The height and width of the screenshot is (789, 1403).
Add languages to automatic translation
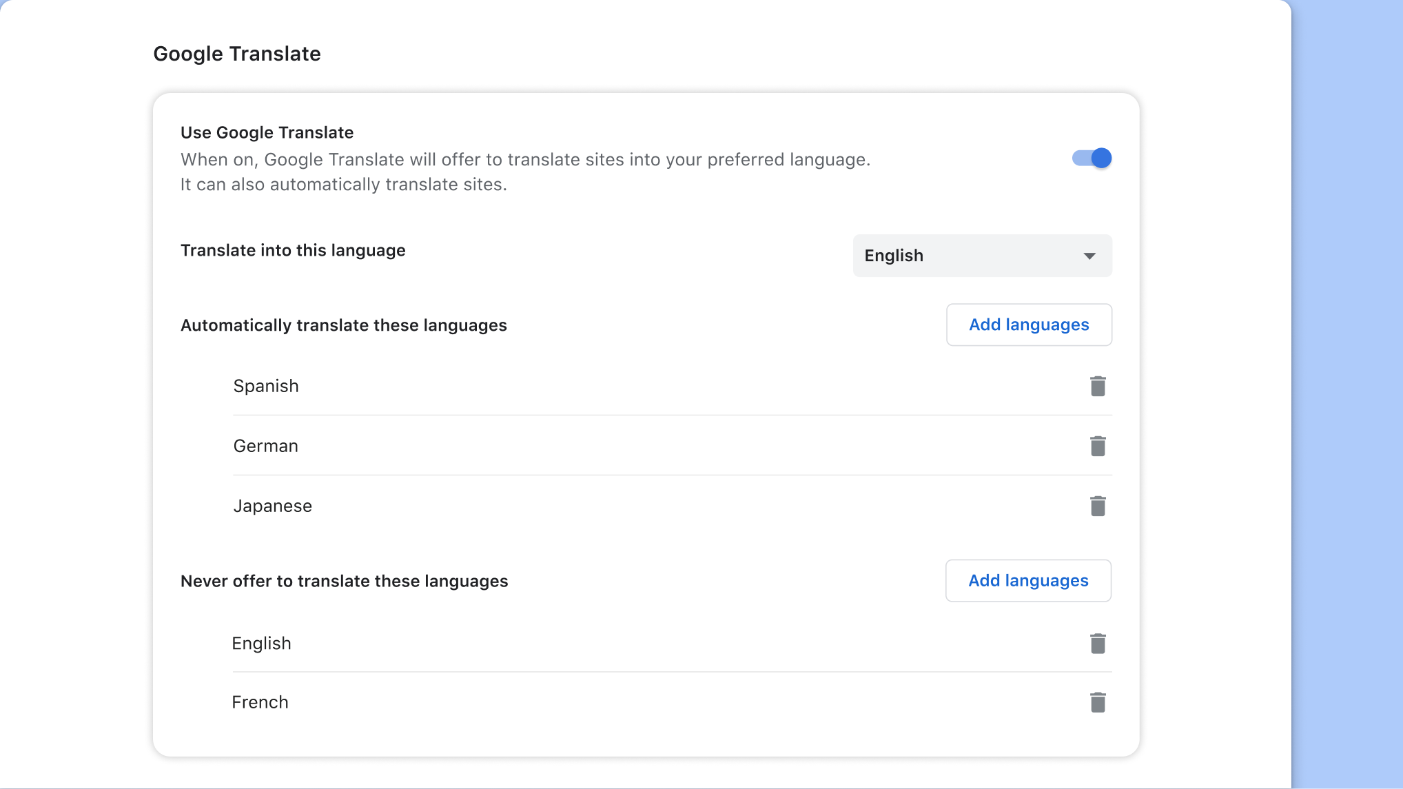click(1028, 325)
